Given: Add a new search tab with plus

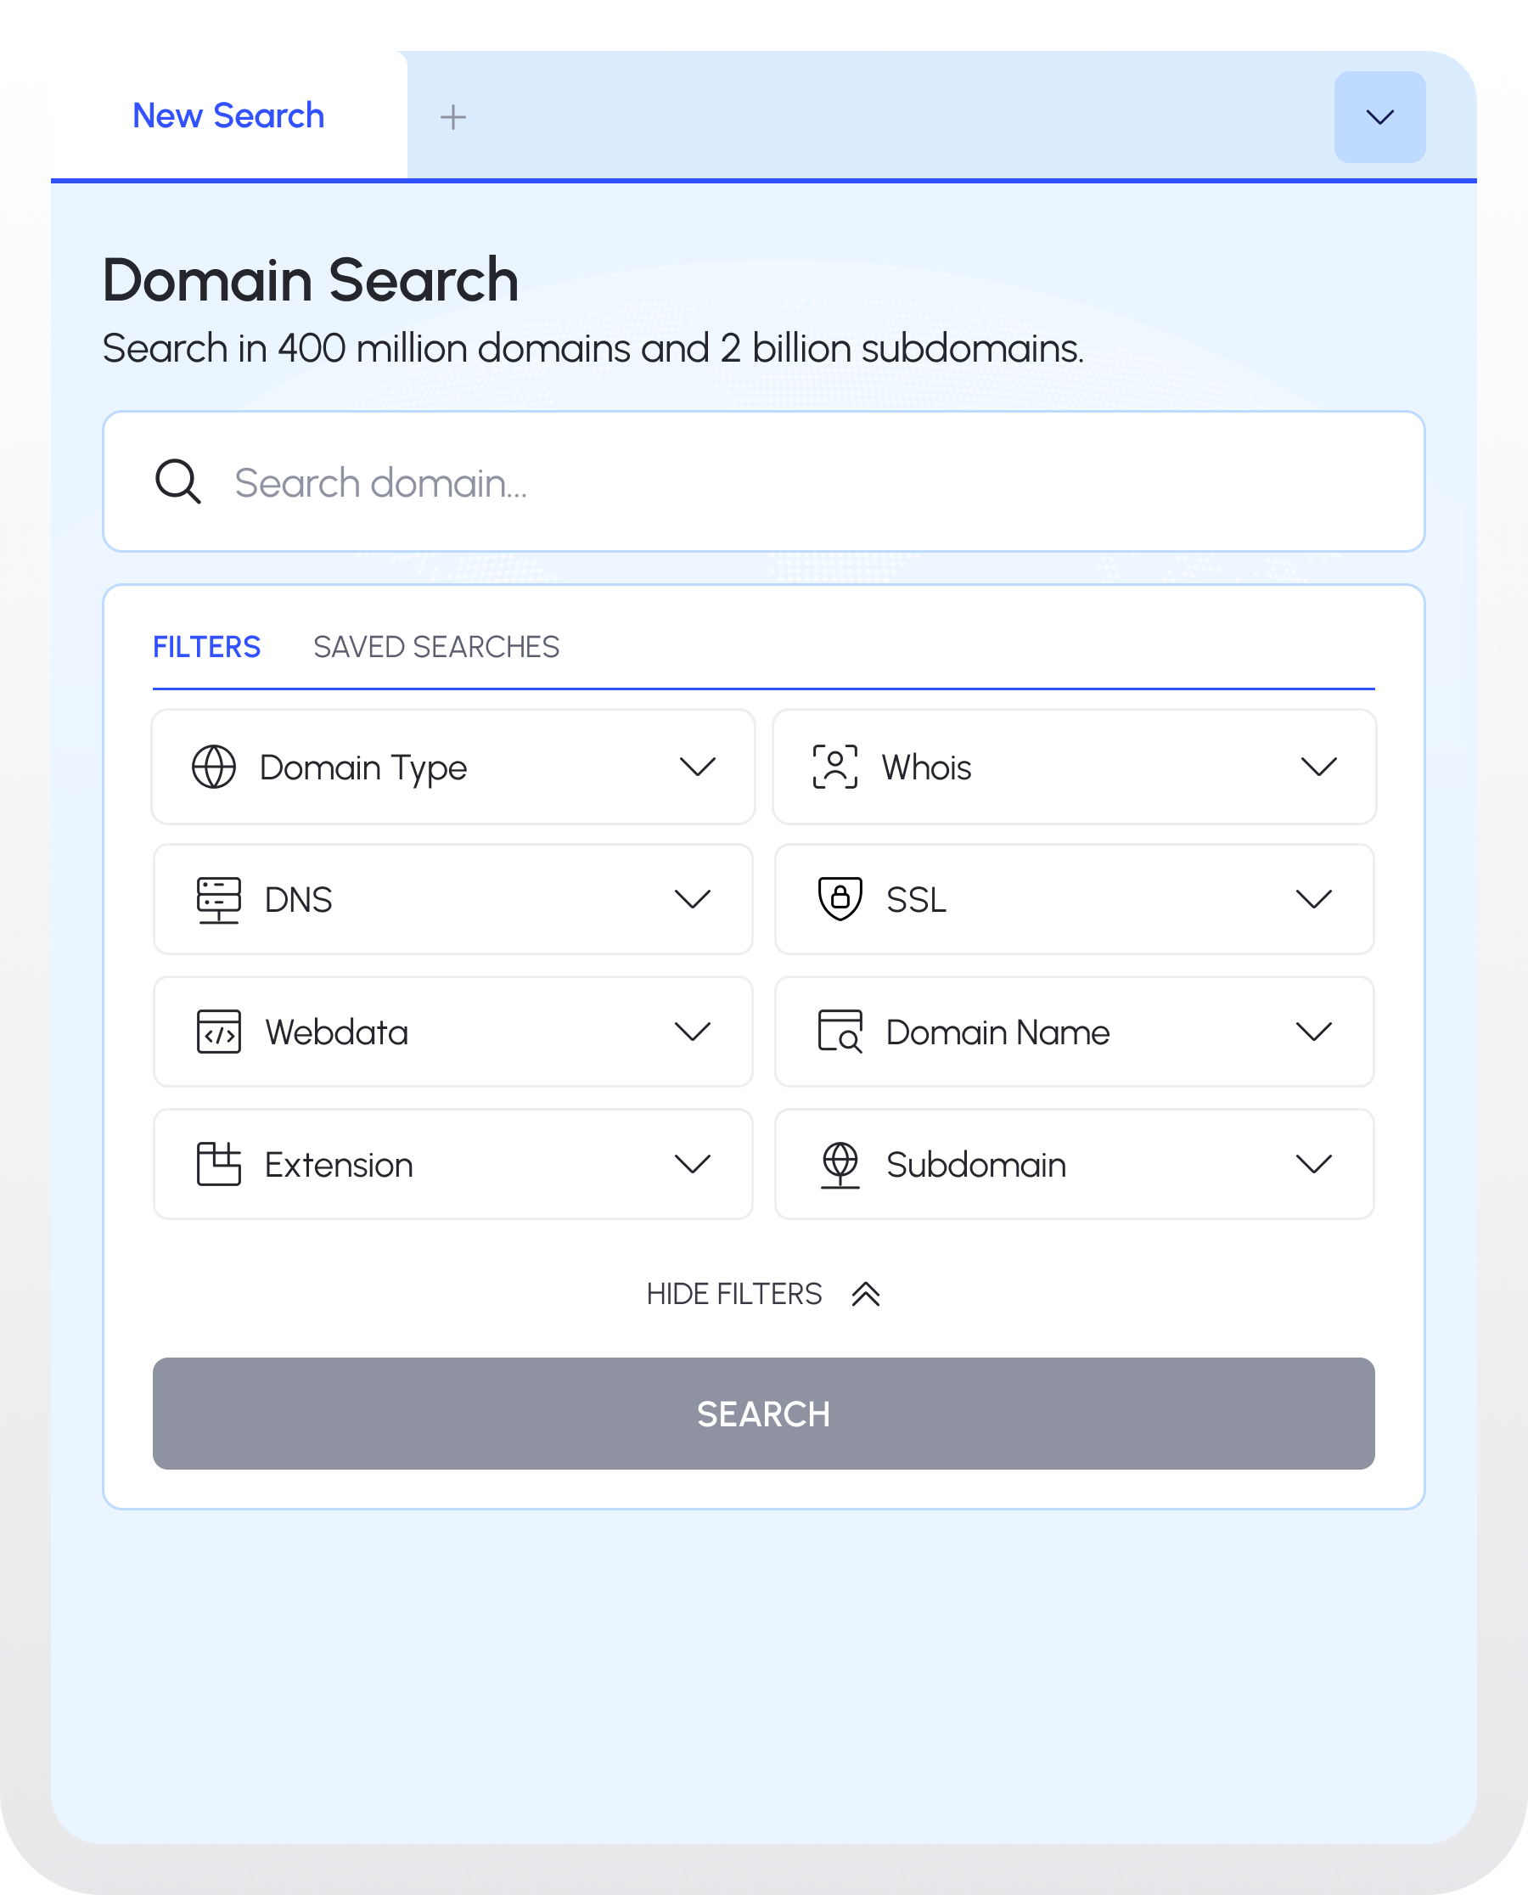Looking at the screenshot, I should (x=452, y=117).
